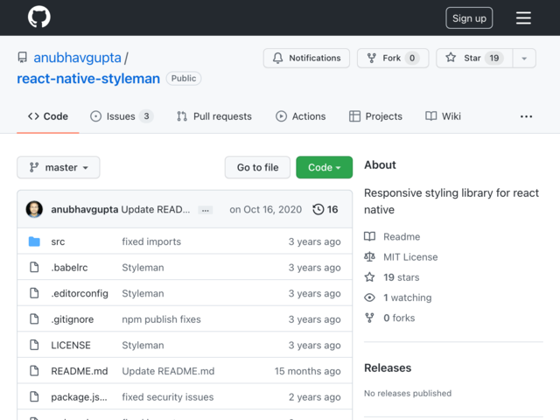Viewport: 560px width, 420px height.
Task: Open the LICENSE file
Action: 71,346
